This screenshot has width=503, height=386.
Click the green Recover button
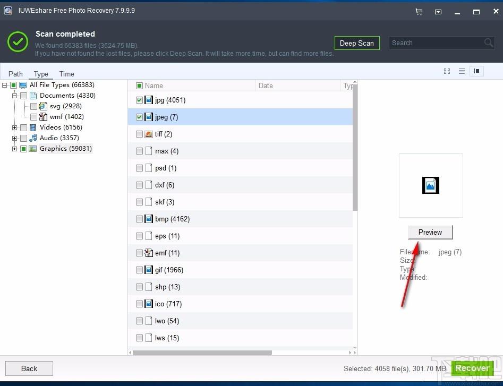pyautogui.click(x=472, y=368)
